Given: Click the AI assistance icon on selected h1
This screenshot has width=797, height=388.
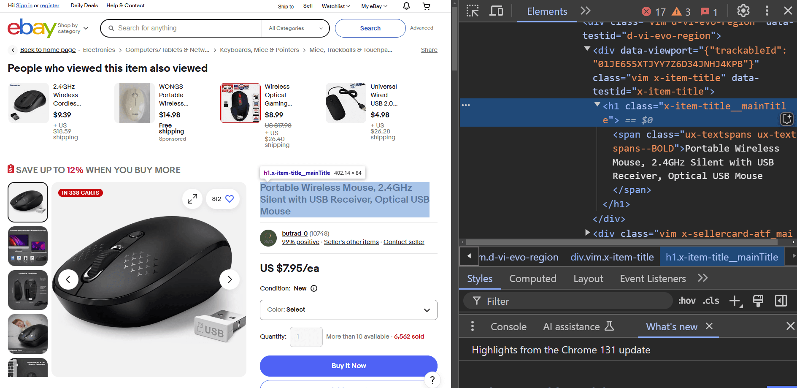Looking at the screenshot, I should click(x=787, y=119).
